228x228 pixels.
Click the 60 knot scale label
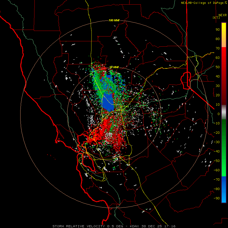218,58
